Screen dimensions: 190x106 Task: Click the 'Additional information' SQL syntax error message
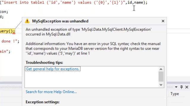[x=93, y=49]
